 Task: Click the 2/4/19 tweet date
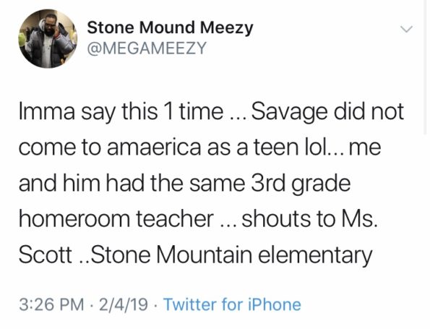coord(124,304)
